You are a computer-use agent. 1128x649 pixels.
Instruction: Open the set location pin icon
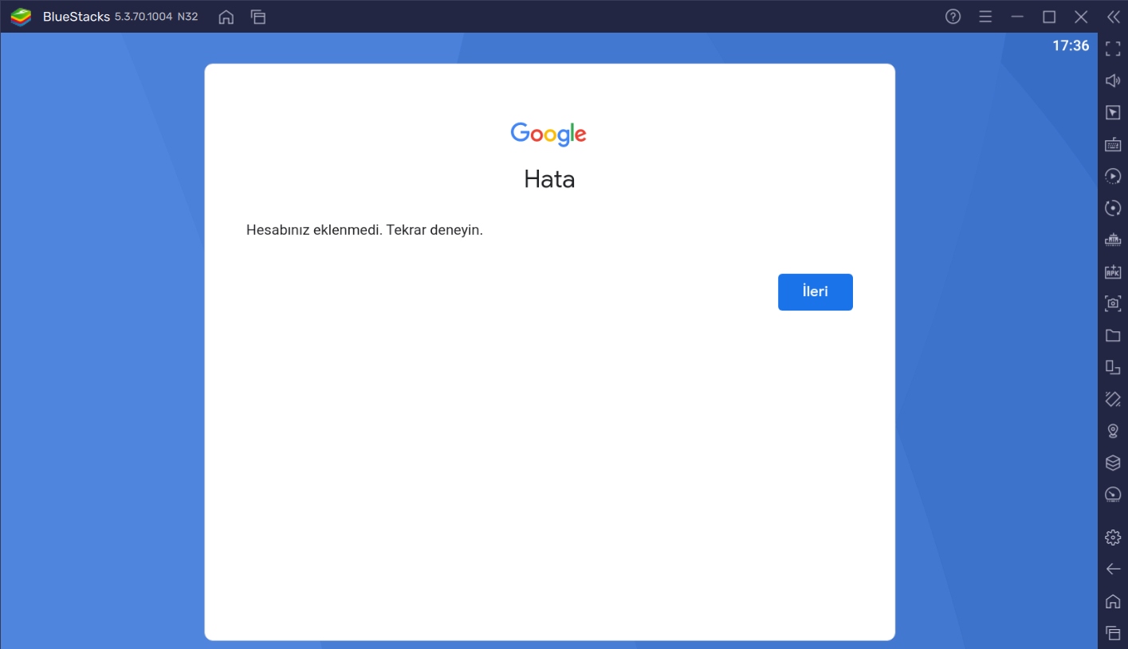1113,431
